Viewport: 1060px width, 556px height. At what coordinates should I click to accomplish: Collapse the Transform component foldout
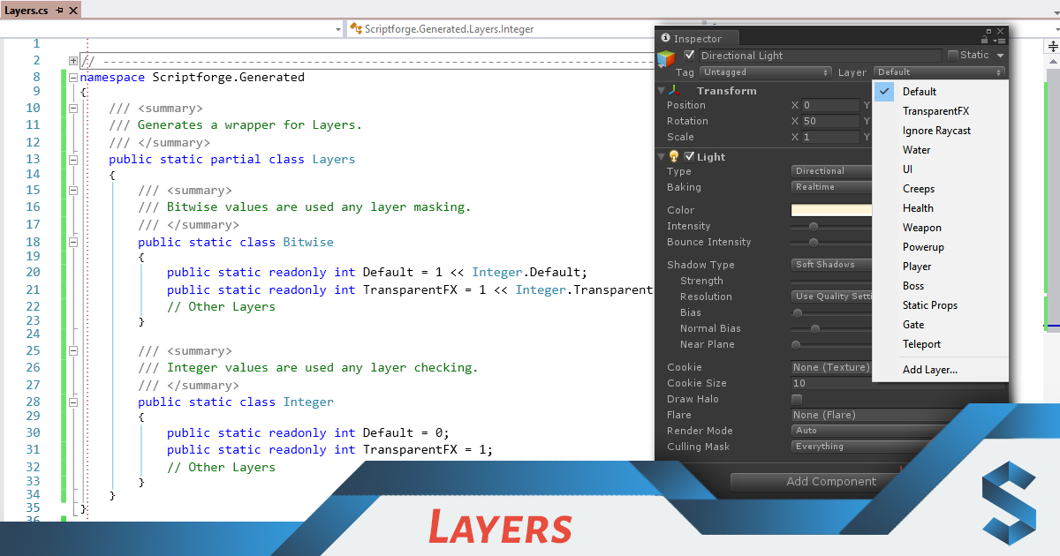coord(661,90)
